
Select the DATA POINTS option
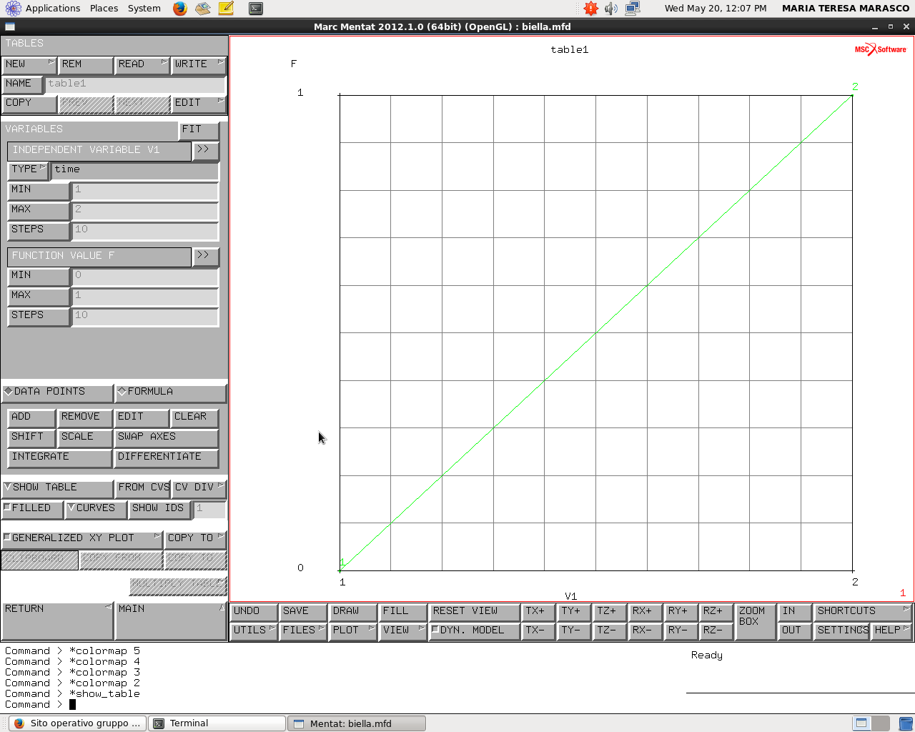pos(57,392)
